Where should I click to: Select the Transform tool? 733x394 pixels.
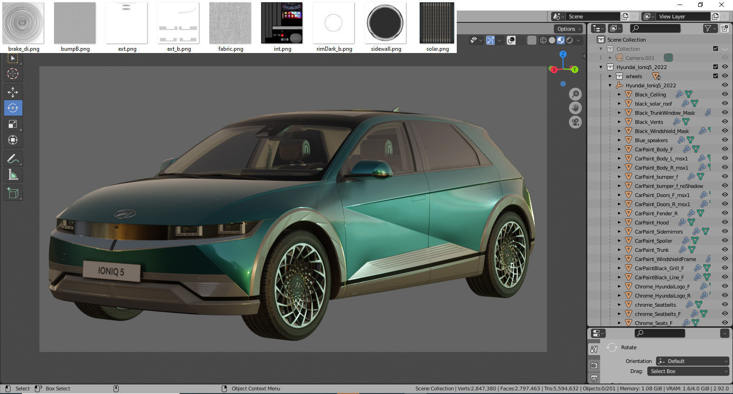coord(13,140)
